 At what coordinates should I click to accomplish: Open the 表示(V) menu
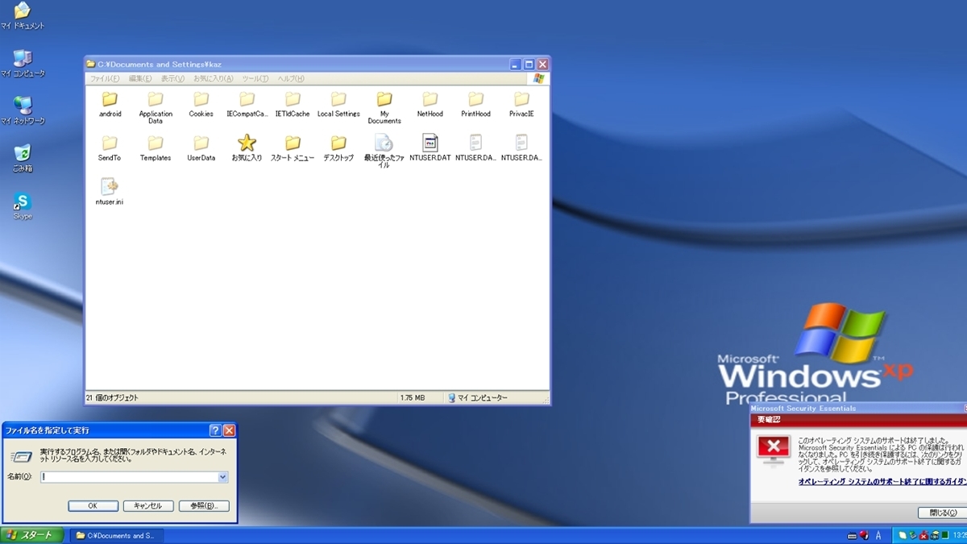click(x=172, y=79)
